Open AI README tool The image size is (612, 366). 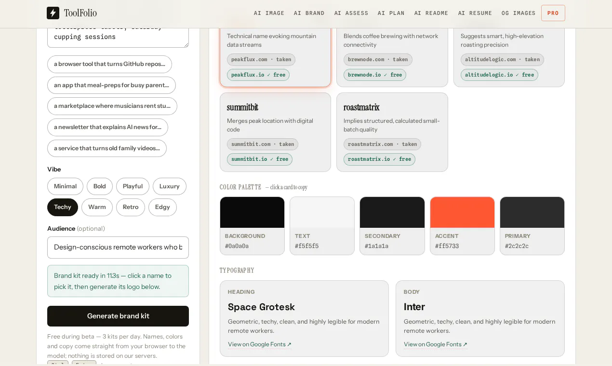pyautogui.click(x=431, y=13)
